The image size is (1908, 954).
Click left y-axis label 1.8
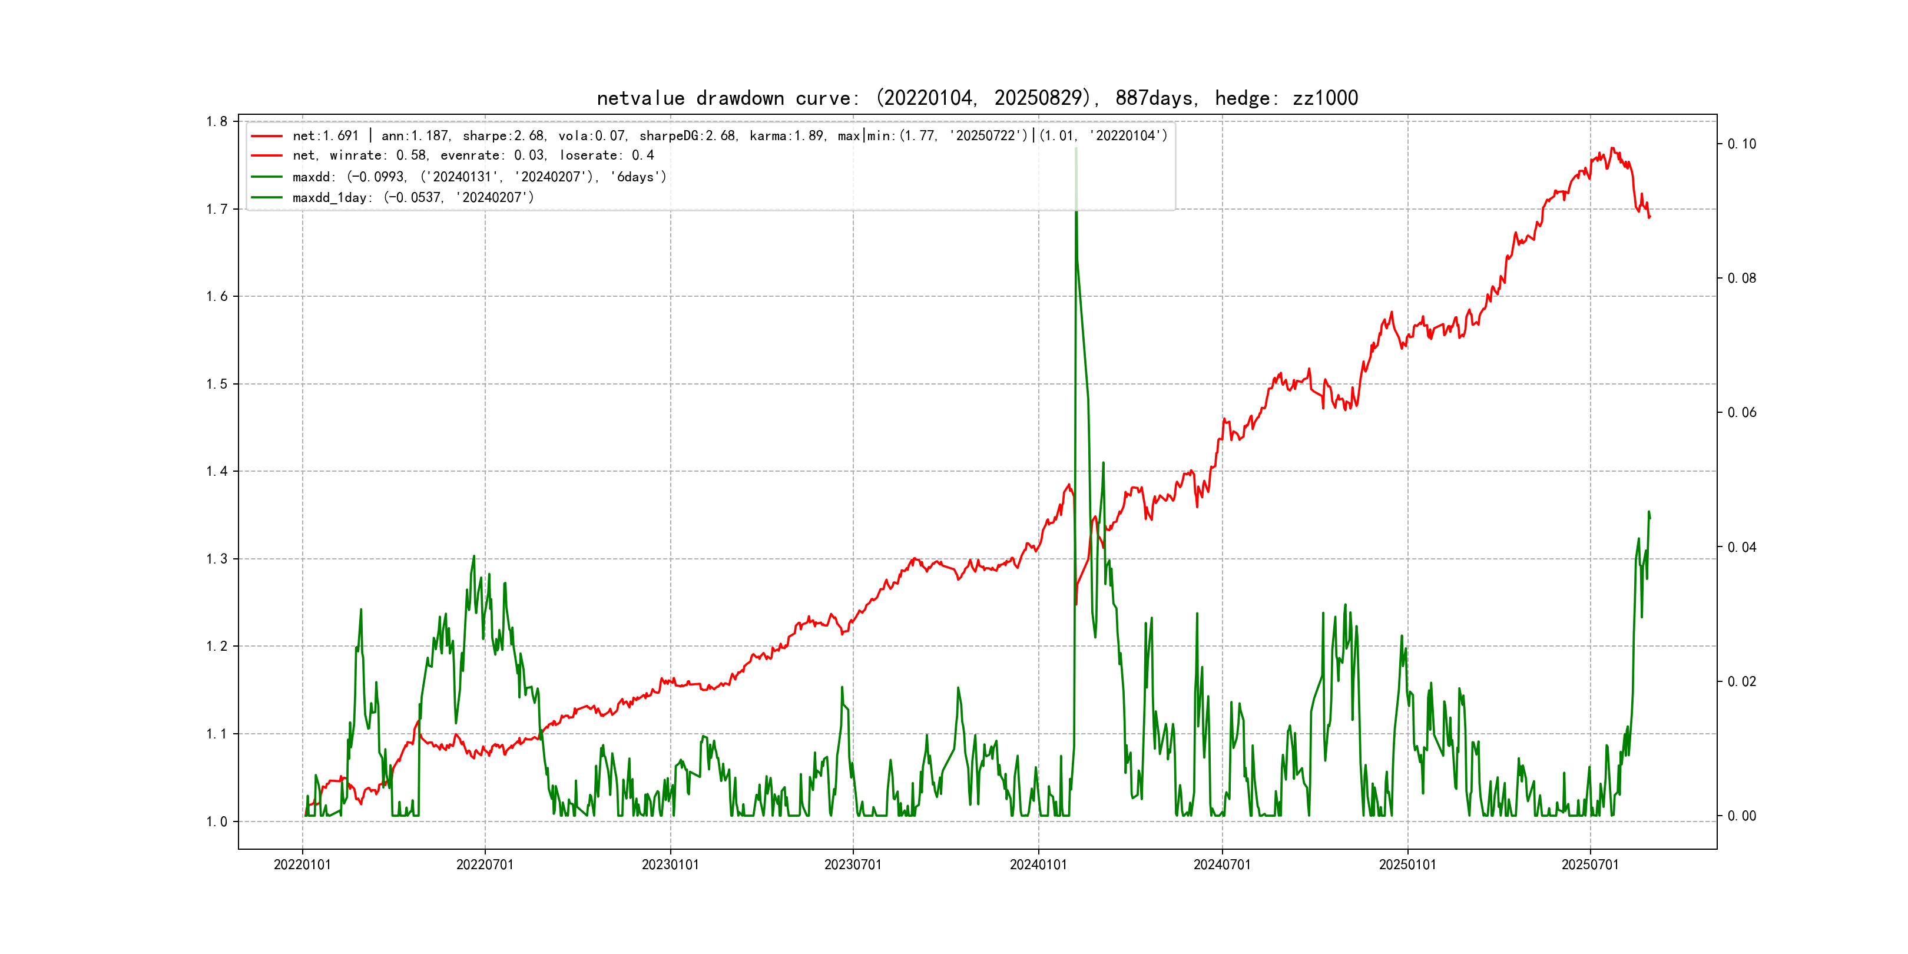coord(217,121)
